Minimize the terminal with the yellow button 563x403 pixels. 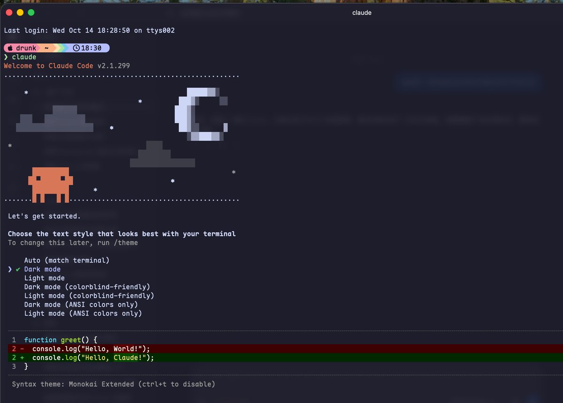tap(20, 12)
